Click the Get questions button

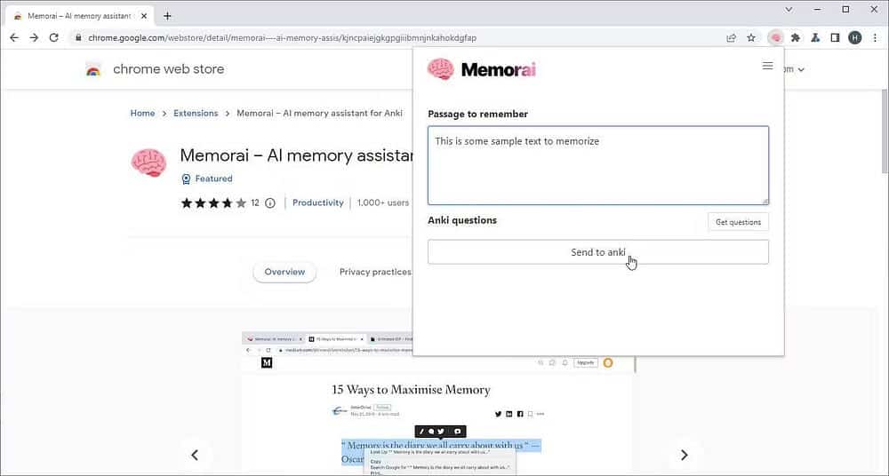pyautogui.click(x=738, y=222)
